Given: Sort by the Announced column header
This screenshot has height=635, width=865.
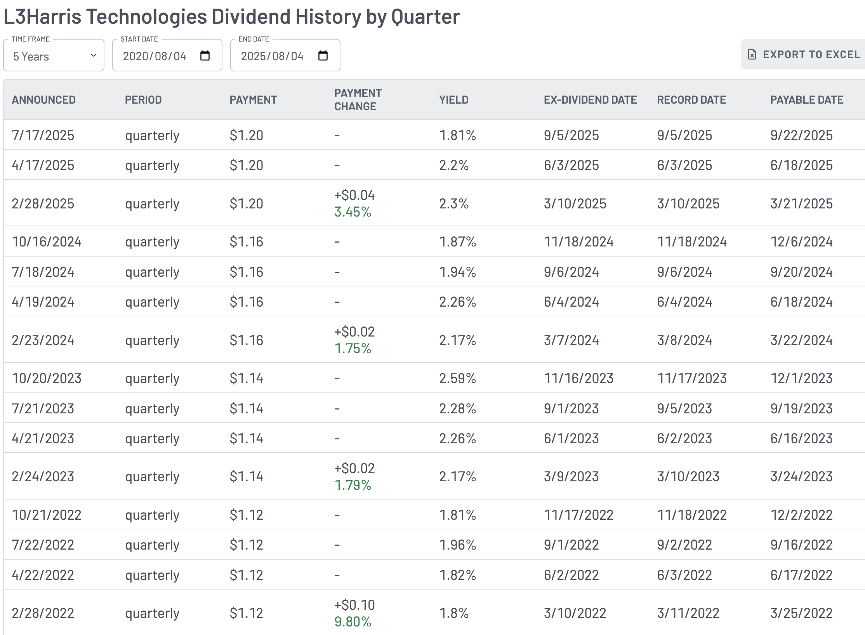Looking at the screenshot, I should tap(43, 100).
